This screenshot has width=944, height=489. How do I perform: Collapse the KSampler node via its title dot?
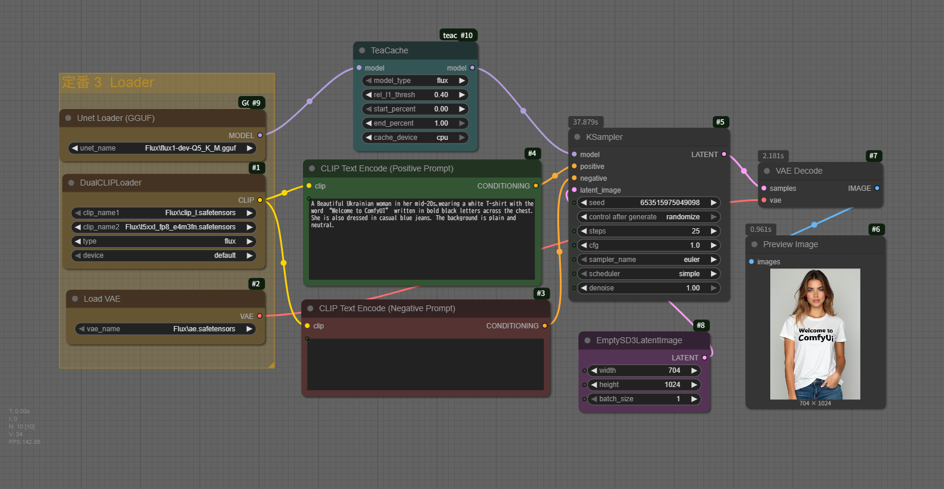pyautogui.click(x=577, y=137)
